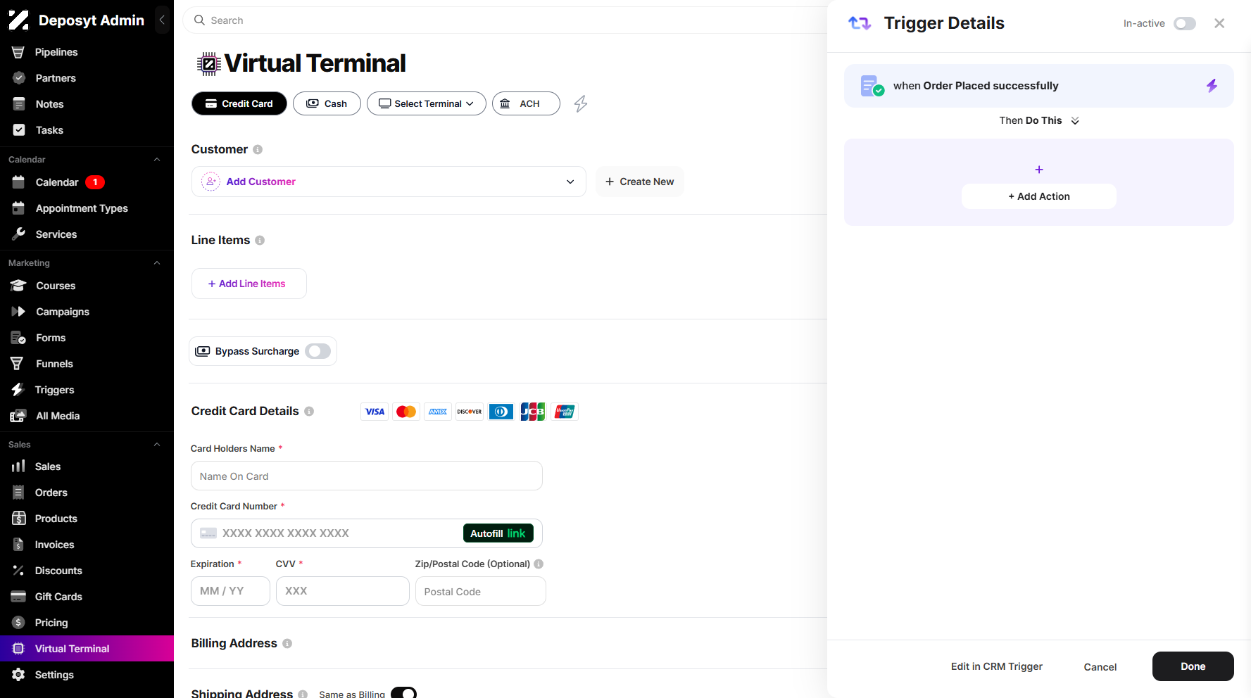Click the Done button
Screen dimensions: 1251x698
pos(1193,666)
